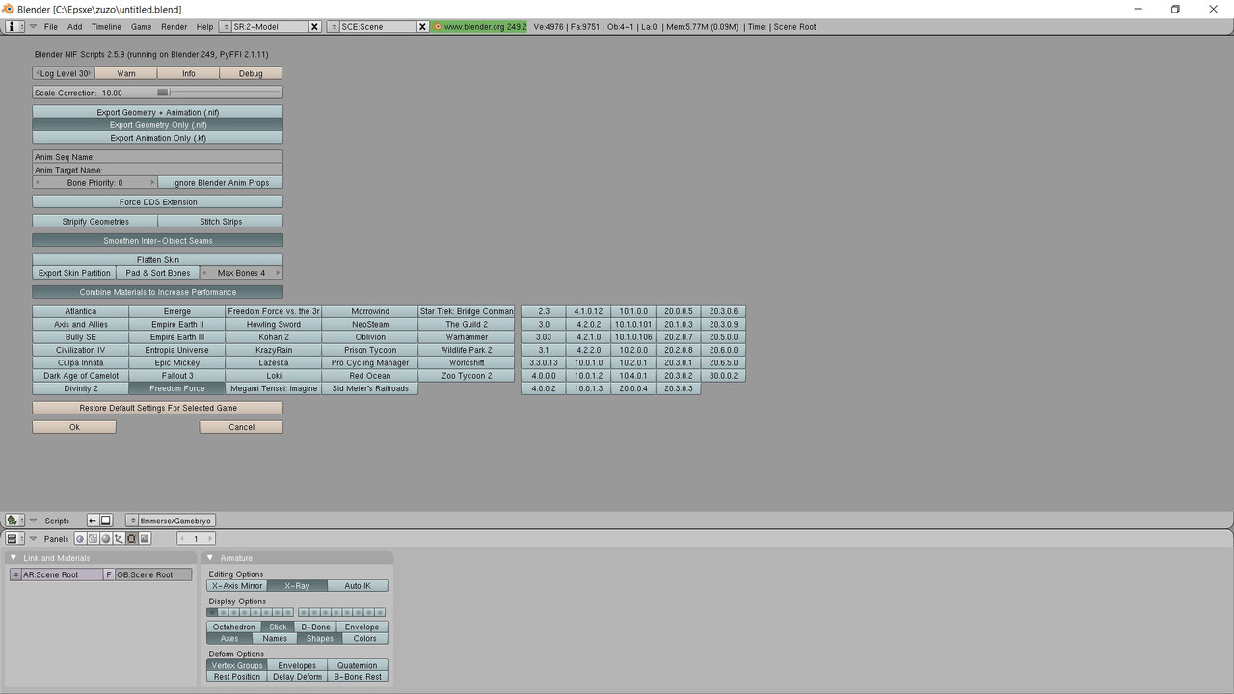
Task: Switch to Script context icon in Panels
Action: (x=94, y=539)
